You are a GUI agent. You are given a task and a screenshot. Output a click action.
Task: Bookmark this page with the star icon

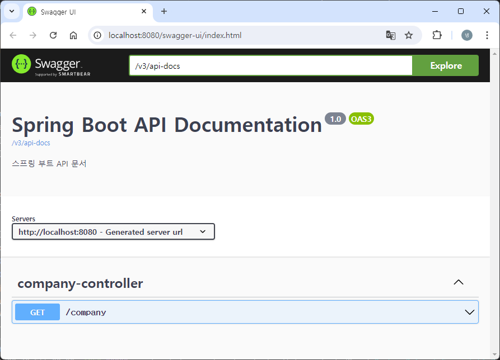pyautogui.click(x=409, y=35)
